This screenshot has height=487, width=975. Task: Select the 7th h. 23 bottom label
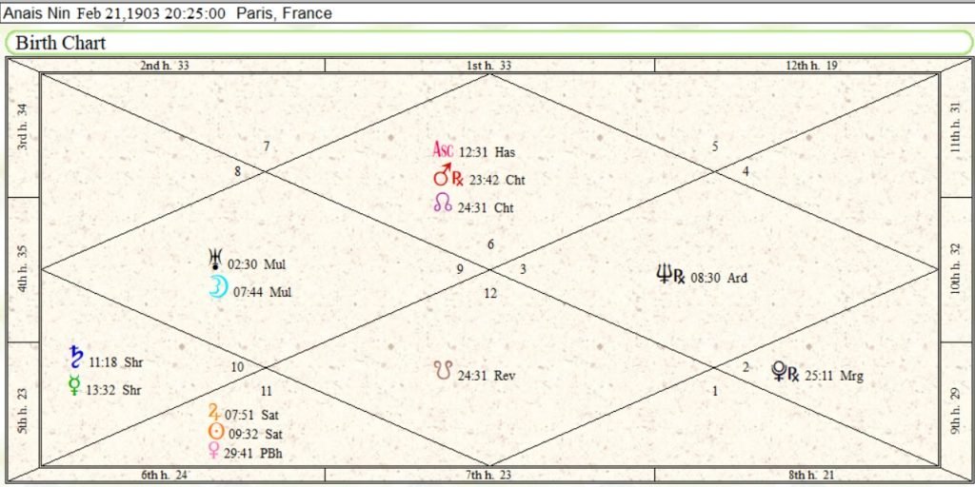pos(488,476)
